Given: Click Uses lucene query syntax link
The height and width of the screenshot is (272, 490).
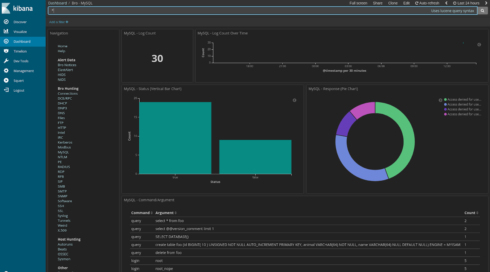Looking at the screenshot, I should pos(453,11).
